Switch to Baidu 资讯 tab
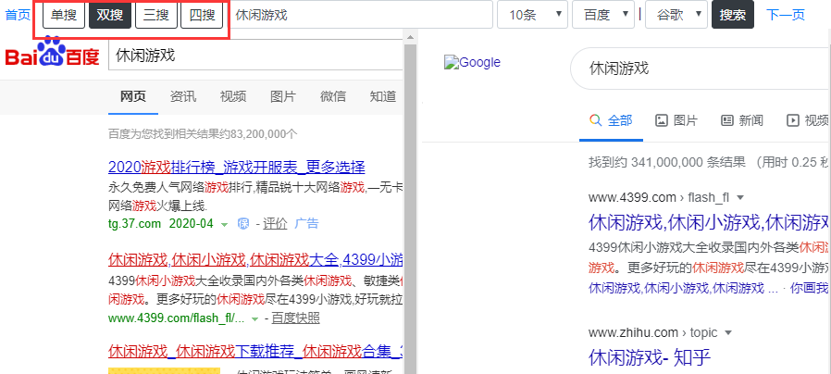The width and height of the screenshot is (831, 374). tap(183, 96)
